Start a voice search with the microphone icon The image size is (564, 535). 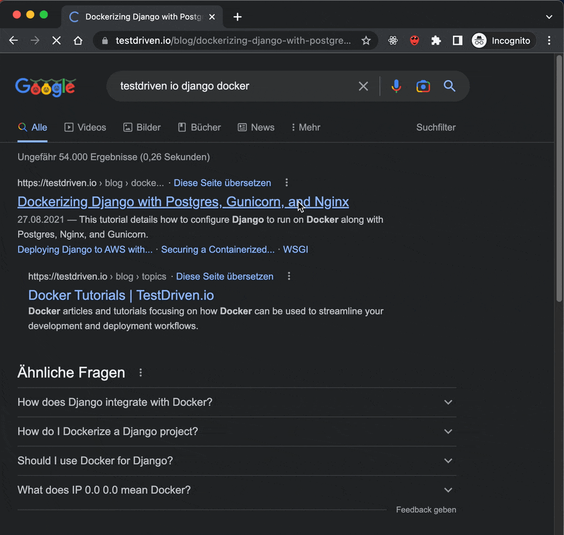pyautogui.click(x=396, y=86)
